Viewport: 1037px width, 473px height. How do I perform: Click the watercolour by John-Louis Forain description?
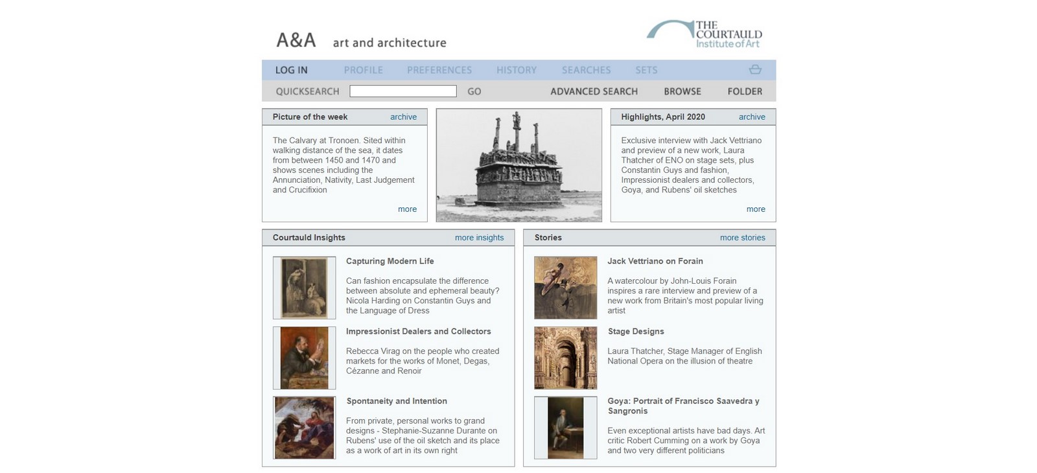[x=685, y=295]
